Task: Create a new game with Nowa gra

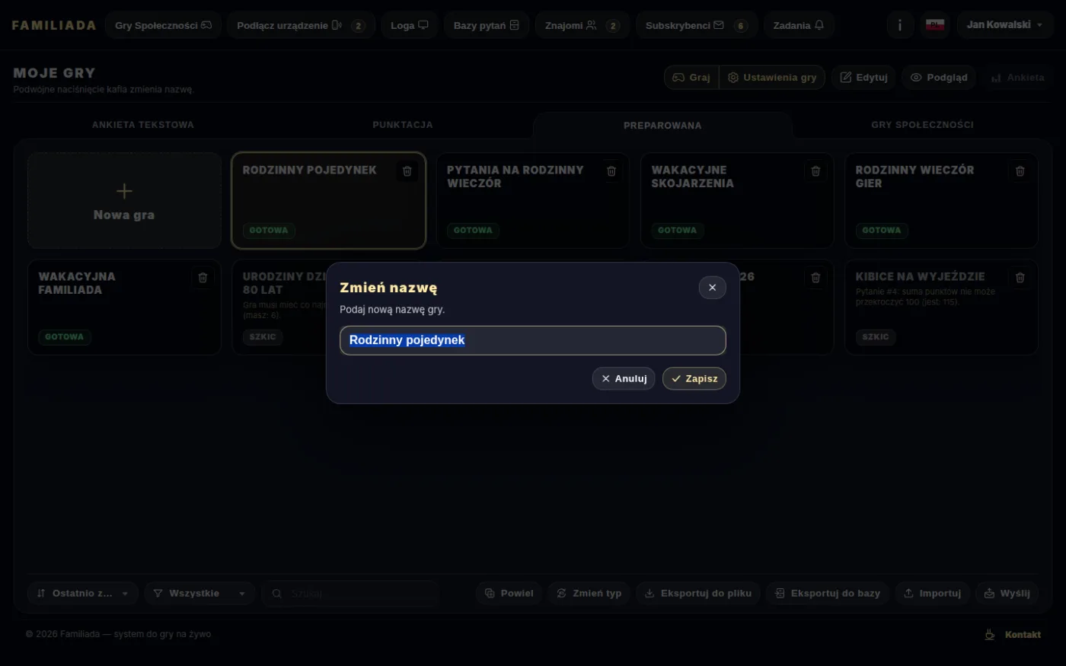Action: (x=124, y=201)
